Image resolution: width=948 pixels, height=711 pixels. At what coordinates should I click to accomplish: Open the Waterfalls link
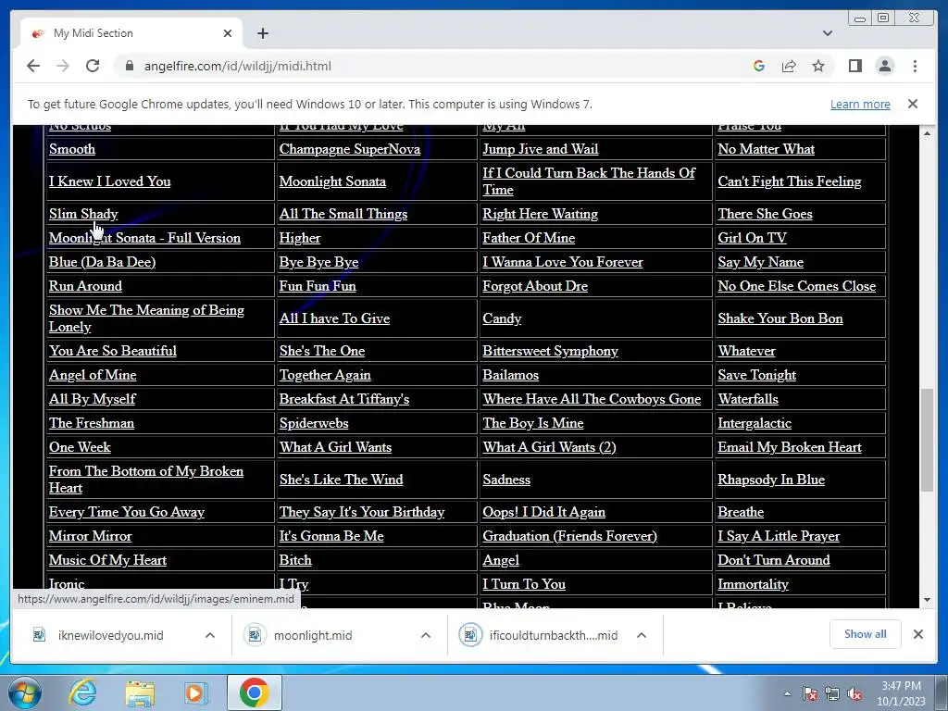(x=748, y=399)
